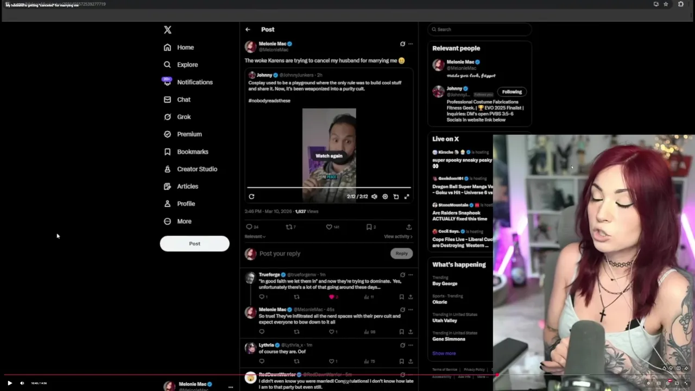Bookmark this page with the browser star
The image size is (695, 391).
(x=666, y=4)
